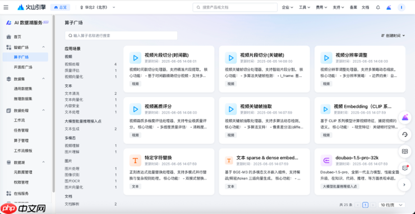Open the 支持 dropdown menu
Screen dimensions: 415x214
coord(338,7)
